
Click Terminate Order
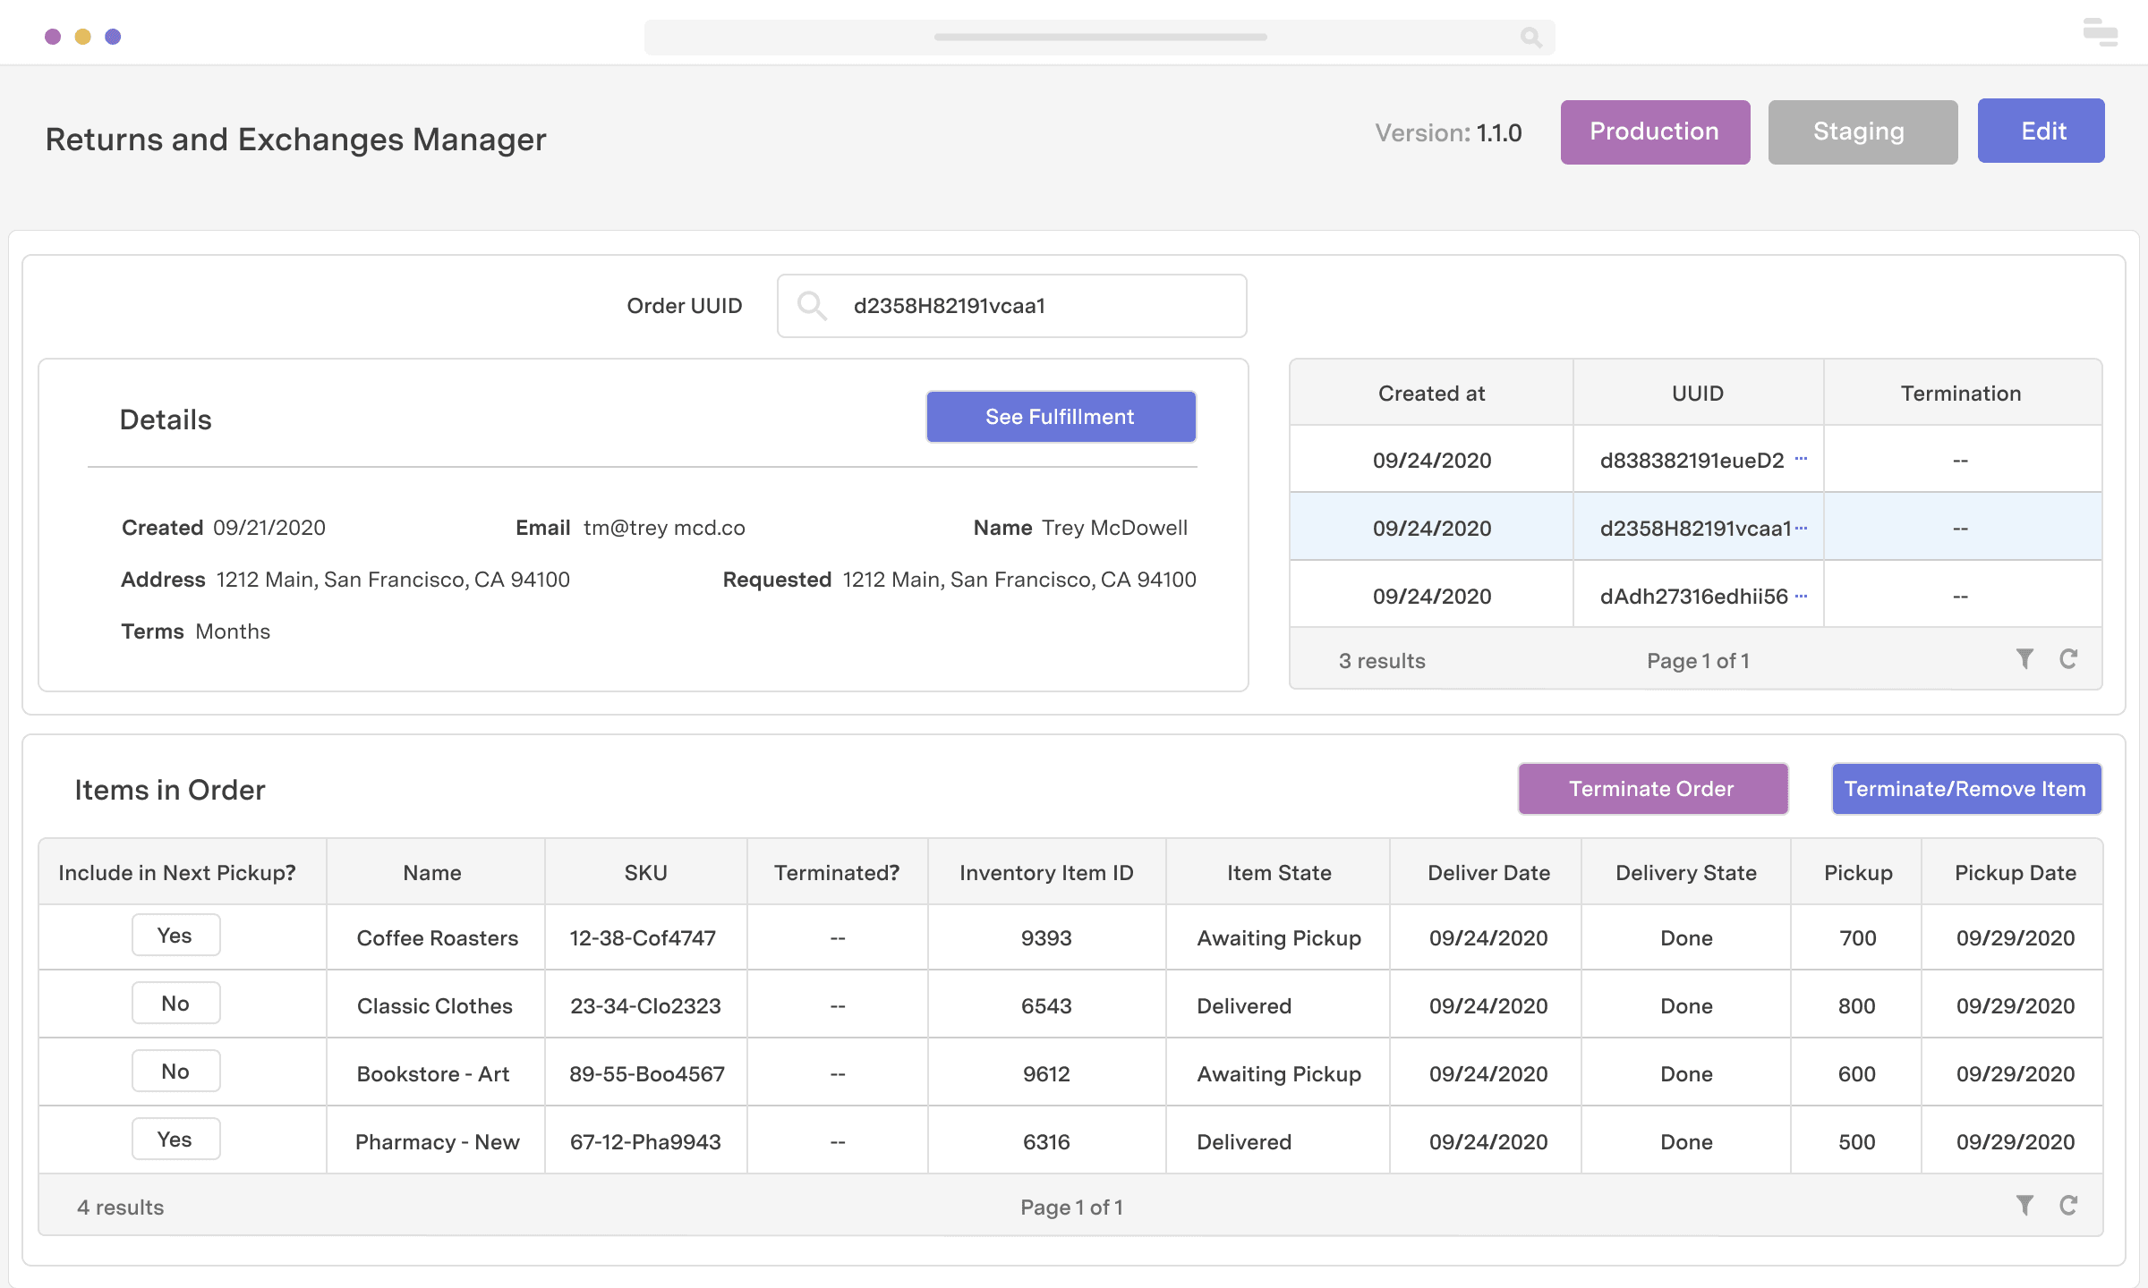(x=1652, y=789)
